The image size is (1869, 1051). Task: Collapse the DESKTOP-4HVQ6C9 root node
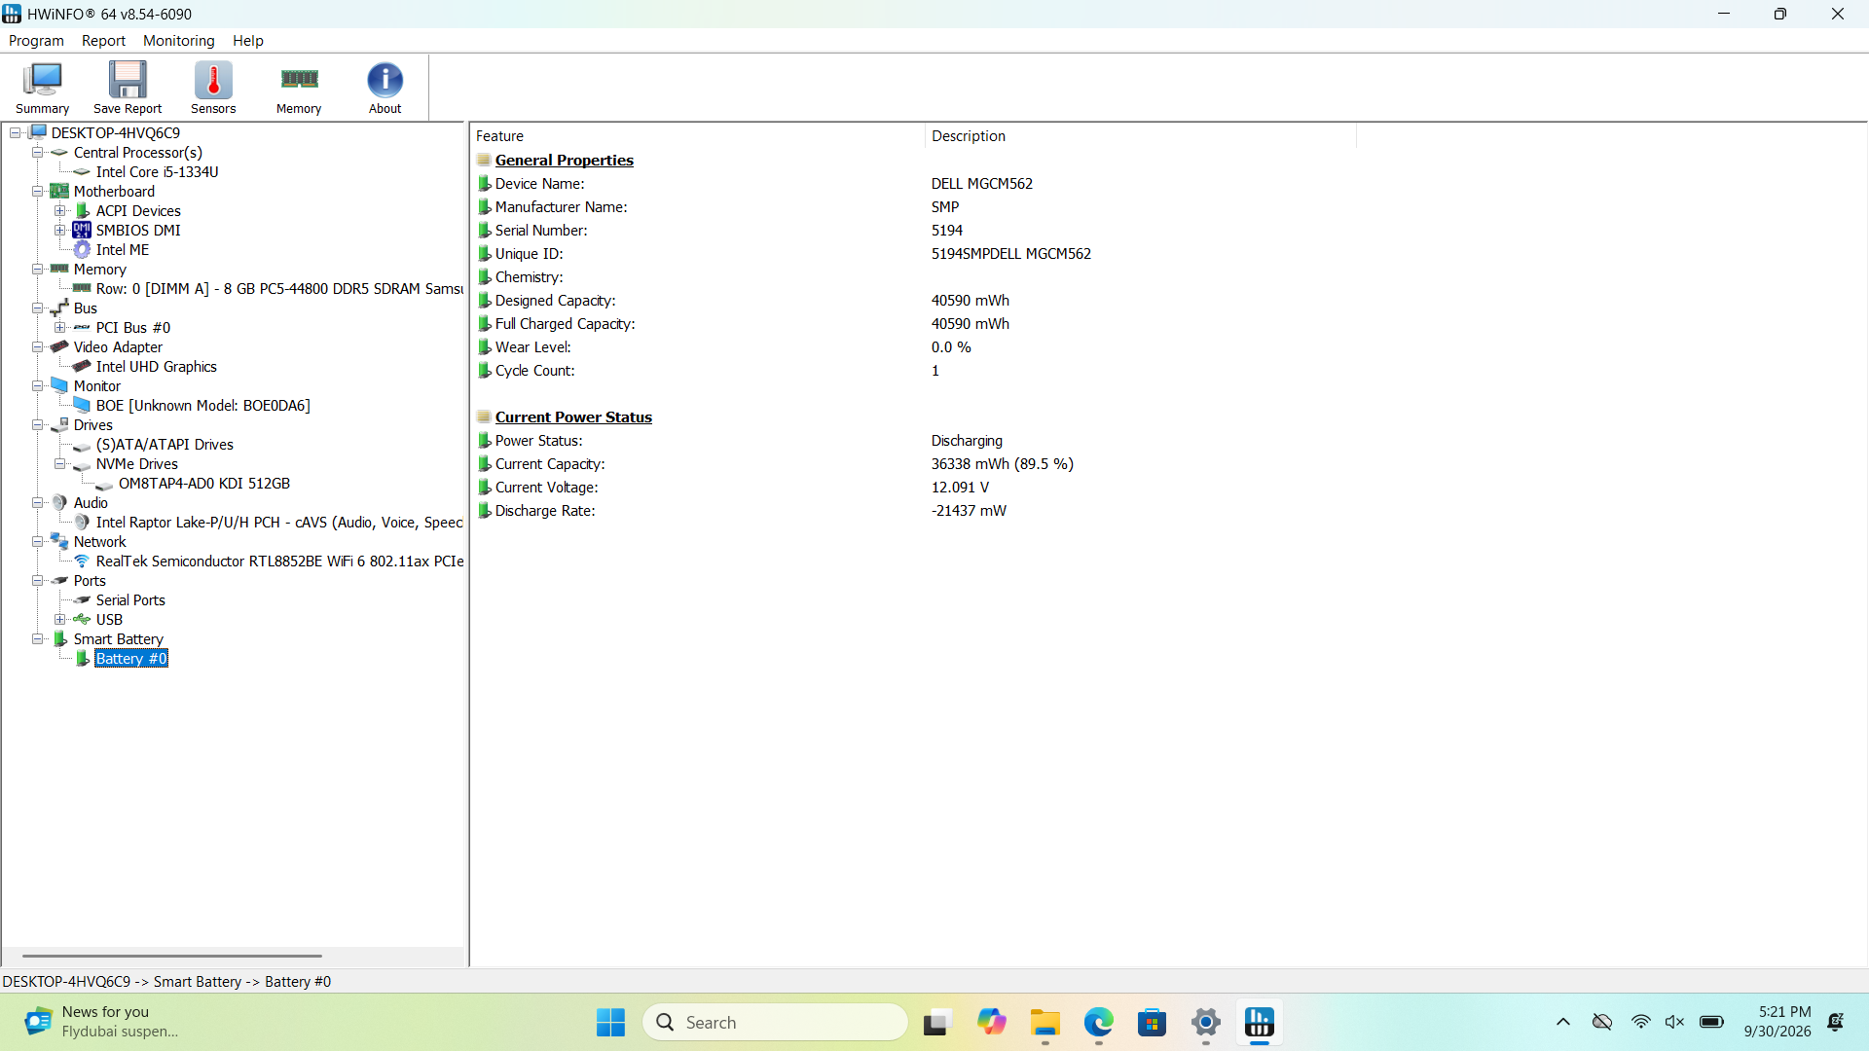(x=15, y=133)
